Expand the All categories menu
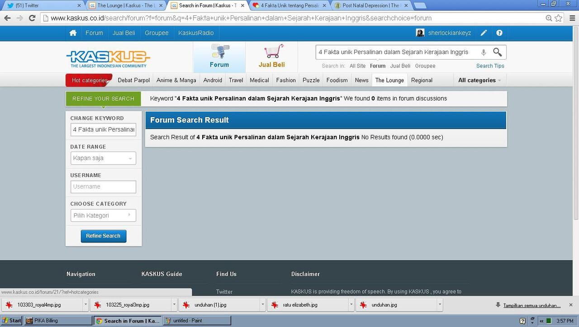The image size is (579, 327). 479,80
